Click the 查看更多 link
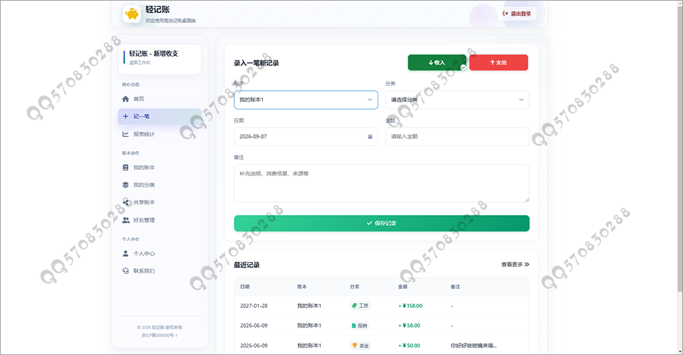 pos(515,264)
